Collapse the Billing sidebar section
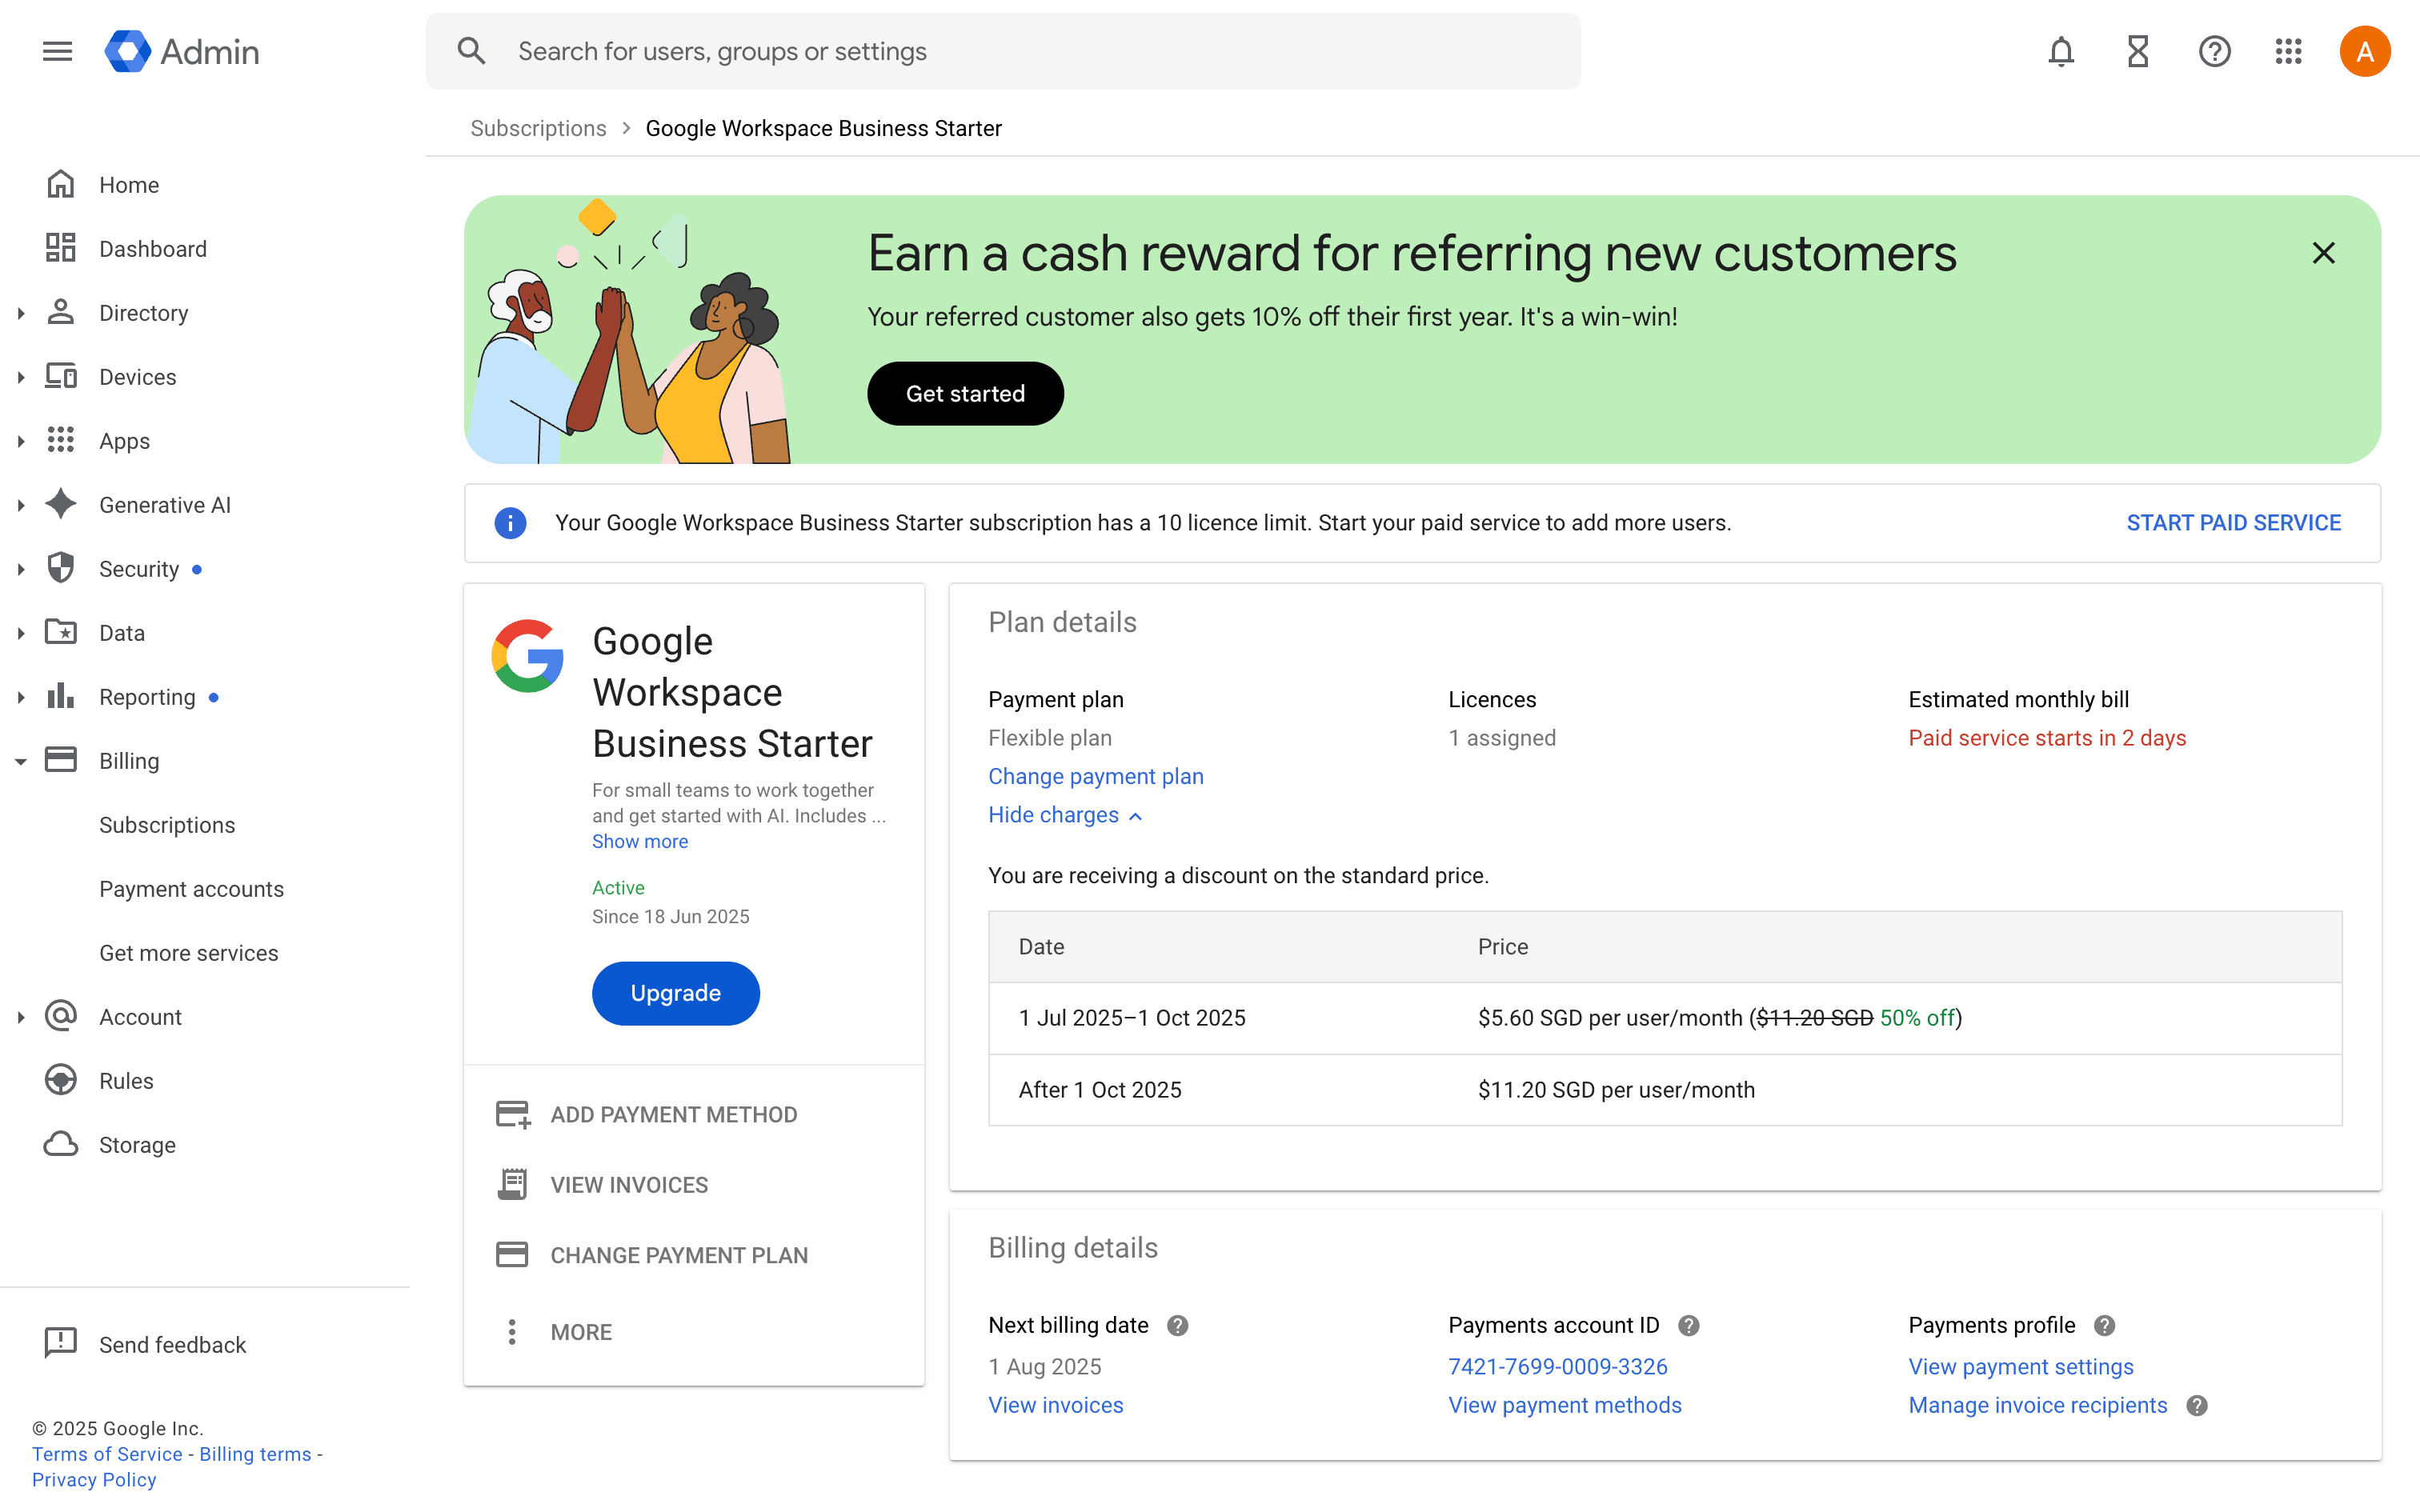Screen dimensions: 2420x1512 tap(21, 761)
